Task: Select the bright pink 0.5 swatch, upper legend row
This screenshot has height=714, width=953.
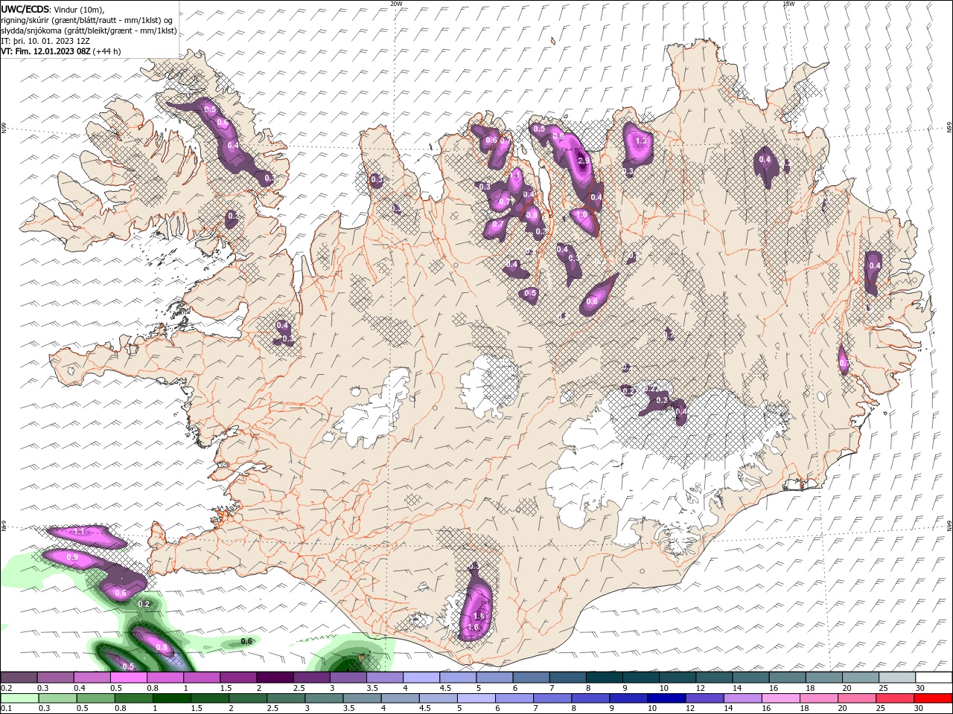Action: click(x=129, y=678)
